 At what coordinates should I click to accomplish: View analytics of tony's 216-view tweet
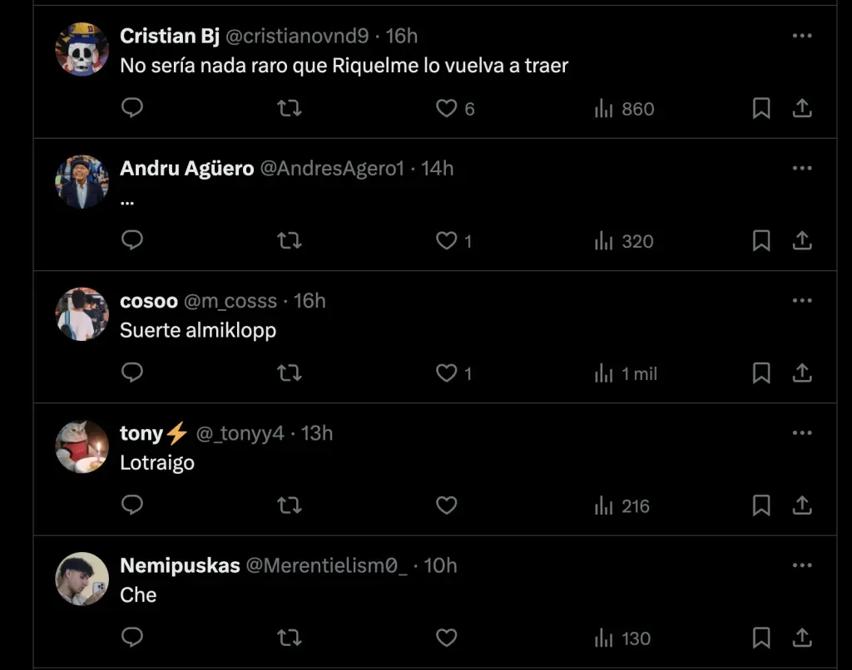[622, 505]
